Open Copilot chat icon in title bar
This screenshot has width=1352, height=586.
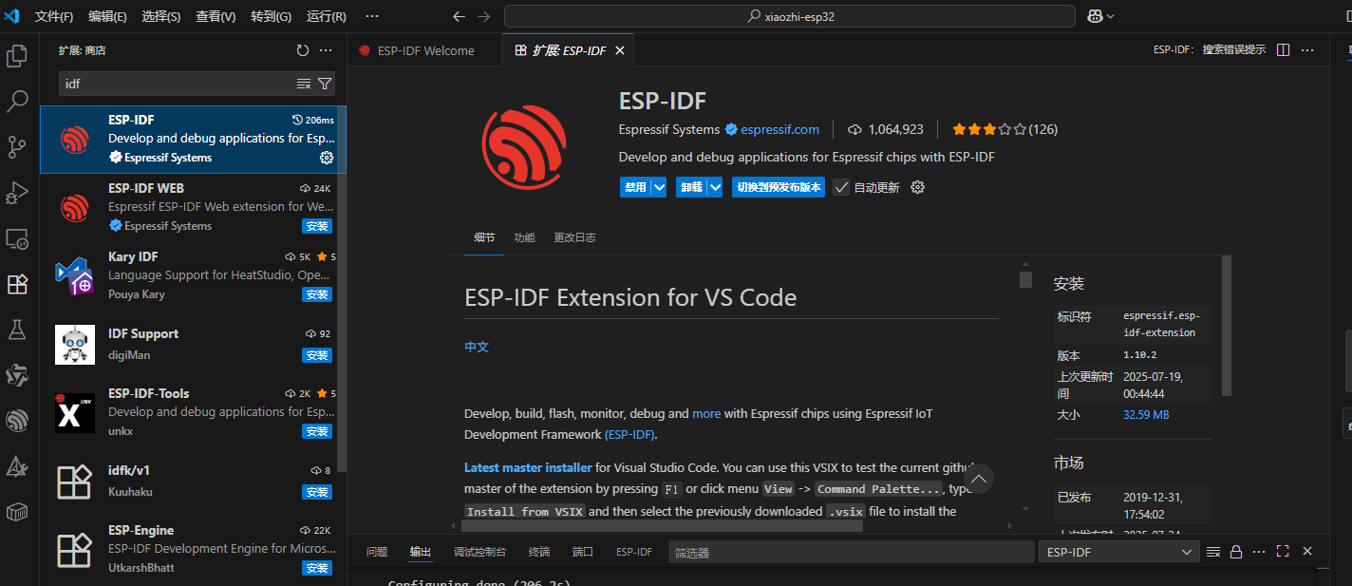(x=1095, y=16)
